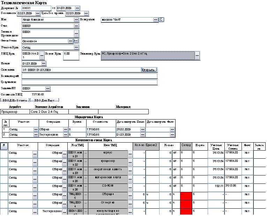This screenshot has height=216, width=267.
Task: Open item name lookup for CD-ROM
Action: 130,188
